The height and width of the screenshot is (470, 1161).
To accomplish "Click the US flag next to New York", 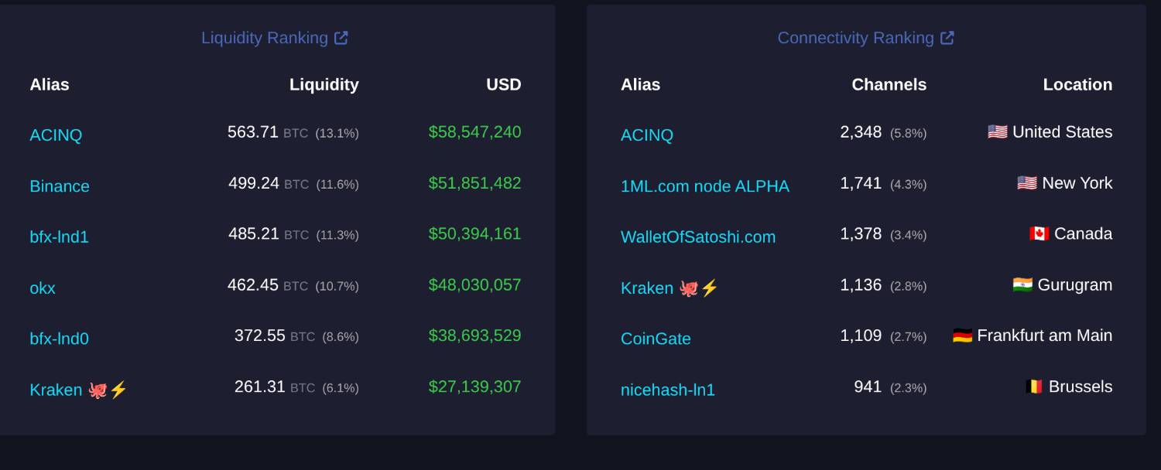I will [x=1026, y=183].
